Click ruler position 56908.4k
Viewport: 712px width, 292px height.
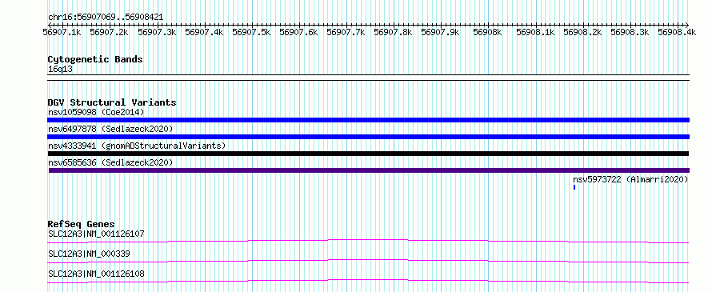click(677, 32)
